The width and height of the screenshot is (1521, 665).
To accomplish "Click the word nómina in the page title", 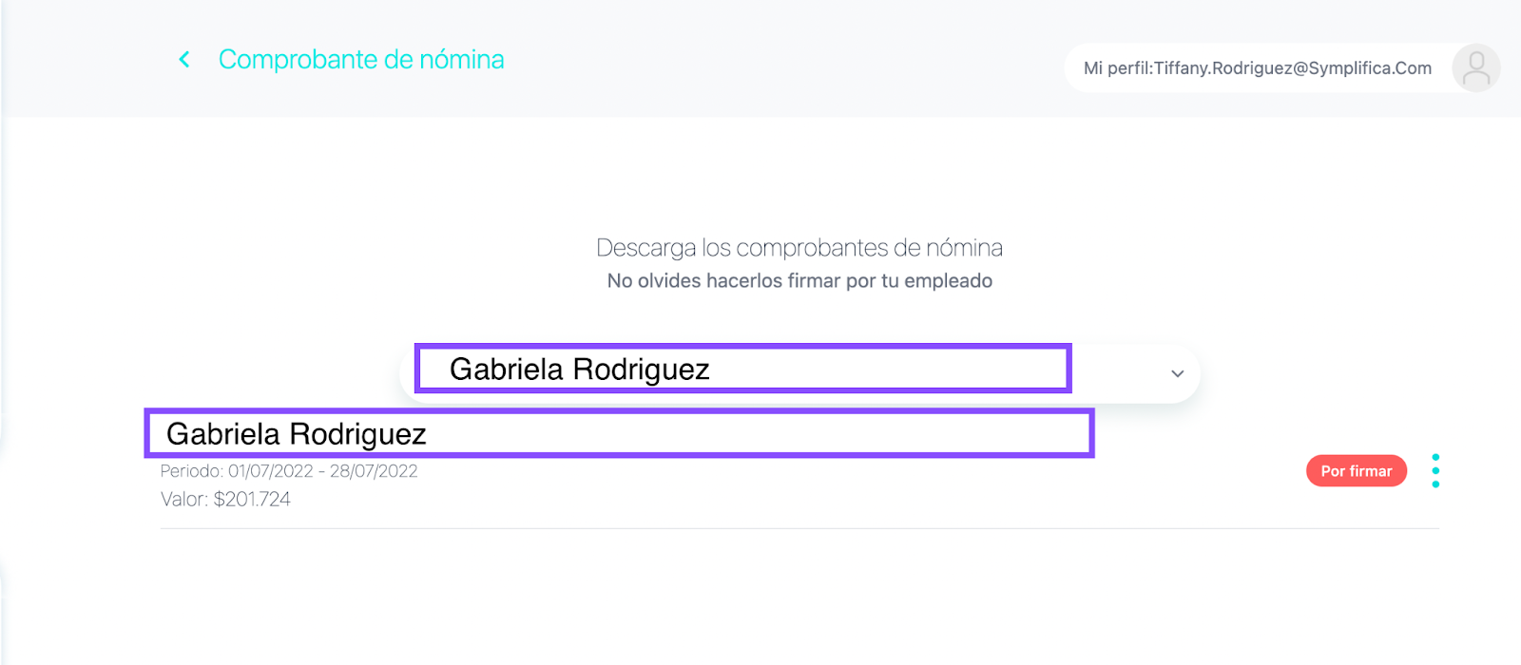I will (x=462, y=60).
